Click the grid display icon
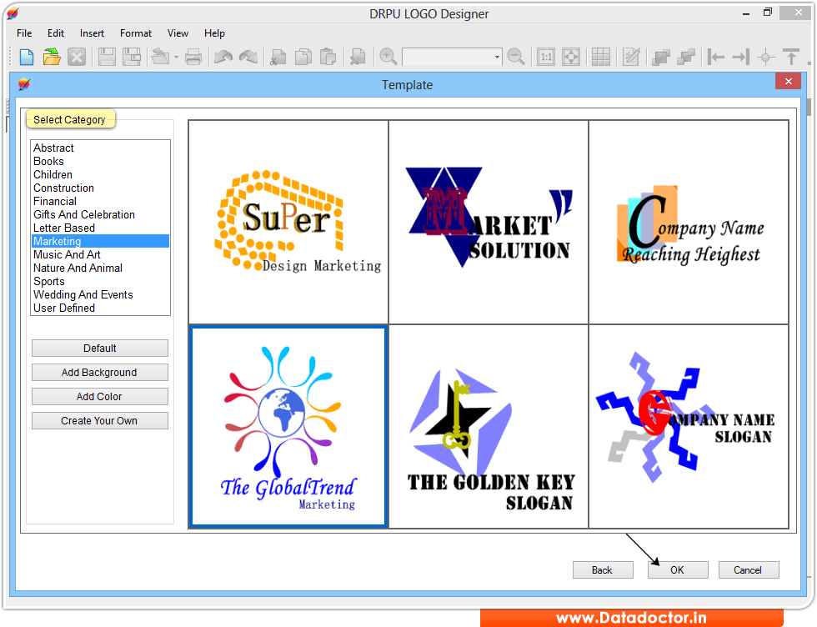 click(x=602, y=57)
